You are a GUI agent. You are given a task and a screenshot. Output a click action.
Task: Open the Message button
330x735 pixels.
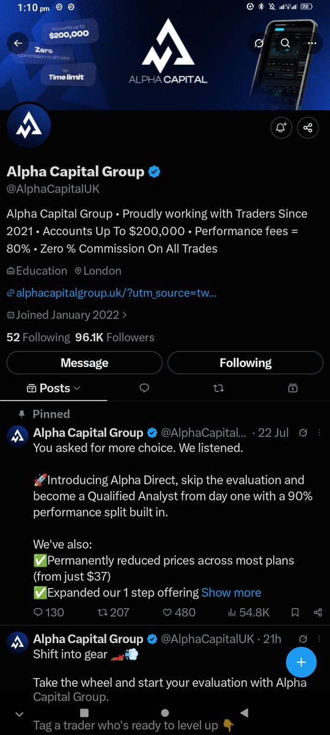(x=84, y=363)
